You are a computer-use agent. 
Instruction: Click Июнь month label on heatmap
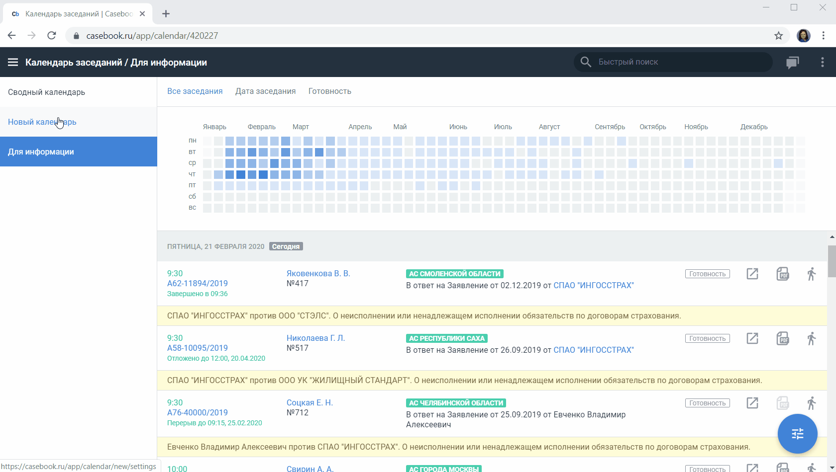pyautogui.click(x=458, y=127)
